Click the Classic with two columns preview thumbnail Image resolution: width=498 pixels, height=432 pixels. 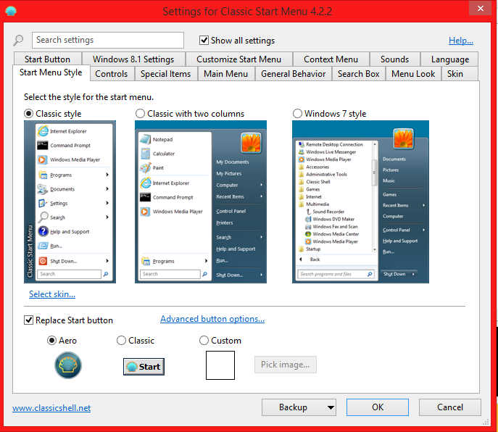click(x=201, y=202)
